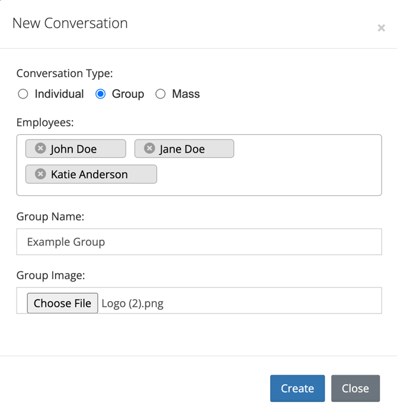
Task: Remove Jane Doe via x icon
Action: coord(149,148)
